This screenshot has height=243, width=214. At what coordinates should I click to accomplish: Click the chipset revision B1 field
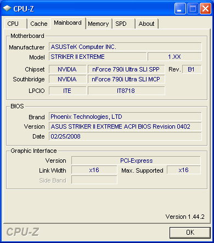pyautogui.click(x=192, y=69)
